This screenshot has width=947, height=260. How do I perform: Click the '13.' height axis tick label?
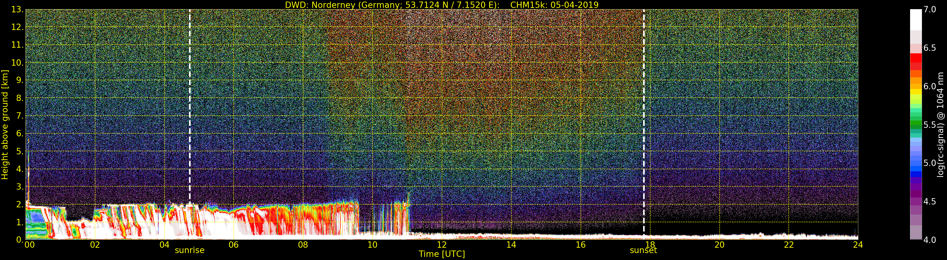17,9
